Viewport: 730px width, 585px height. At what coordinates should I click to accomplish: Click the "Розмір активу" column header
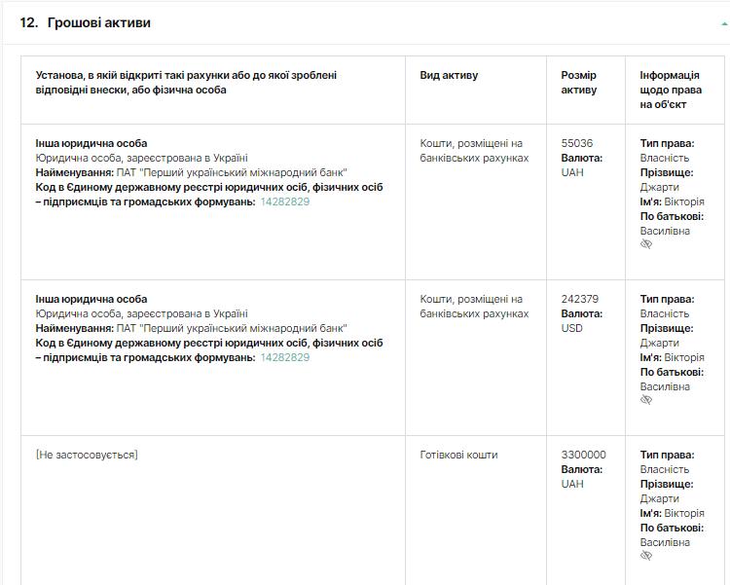[x=579, y=83]
